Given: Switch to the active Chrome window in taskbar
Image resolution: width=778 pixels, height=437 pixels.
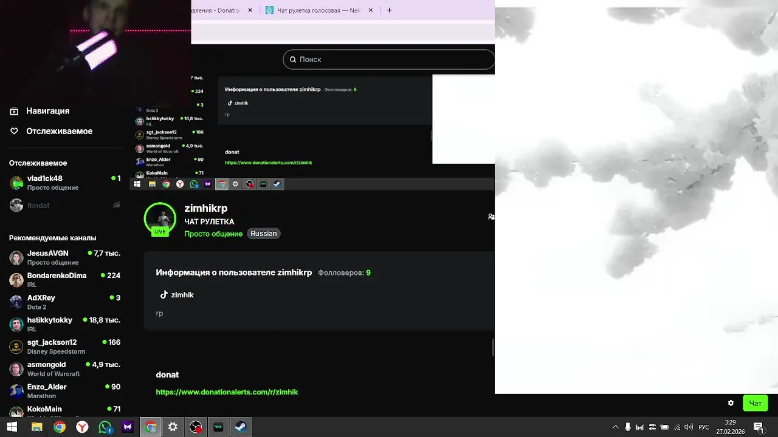Looking at the screenshot, I should 150,427.
